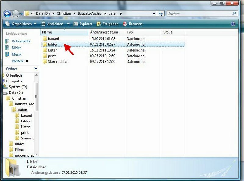Select System (C:) drive in tree
Viewport: 244px width, 181px height.
[18, 87]
